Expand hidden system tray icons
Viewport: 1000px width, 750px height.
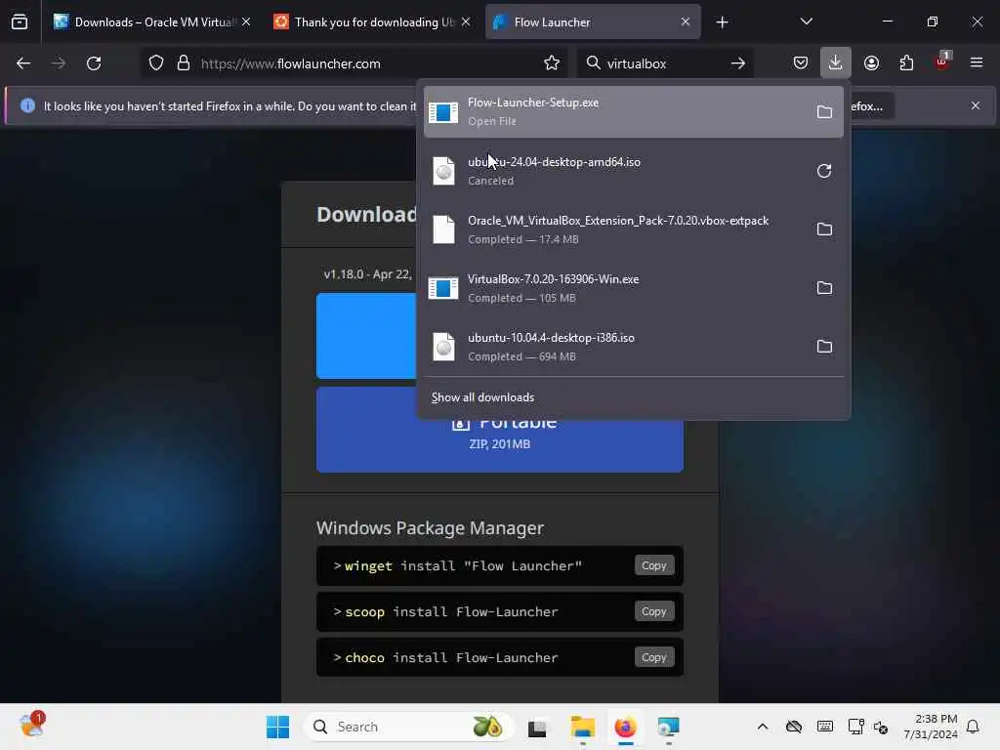point(762,727)
